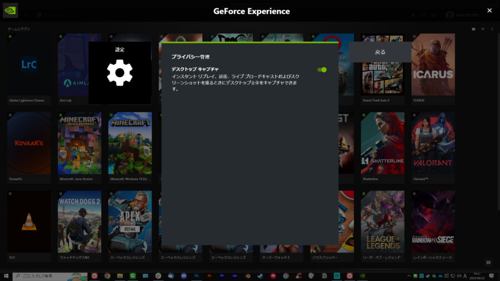The image size is (500, 281).
Task: Open CCleaner from the taskbar
Action: pyautogui.click(x=298, y=276)
